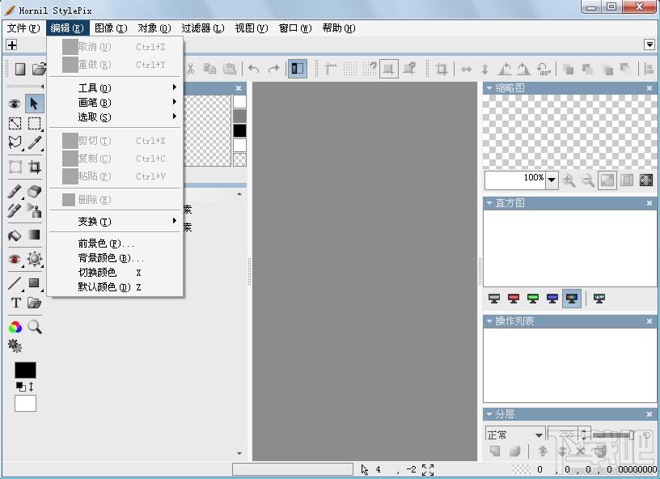The width and height of the screenshot is (660, 479).
Task: Collapse the 缩略图 panel triangle
Action: (489, 88)
